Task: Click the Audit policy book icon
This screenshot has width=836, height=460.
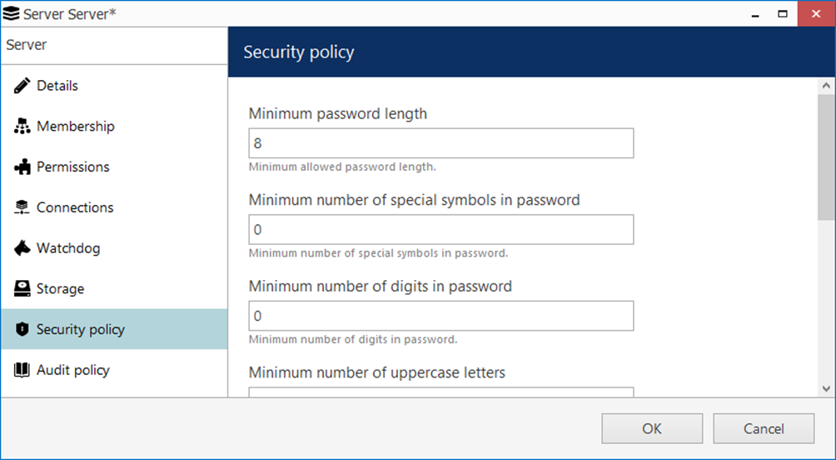Action: coord(22,370)
